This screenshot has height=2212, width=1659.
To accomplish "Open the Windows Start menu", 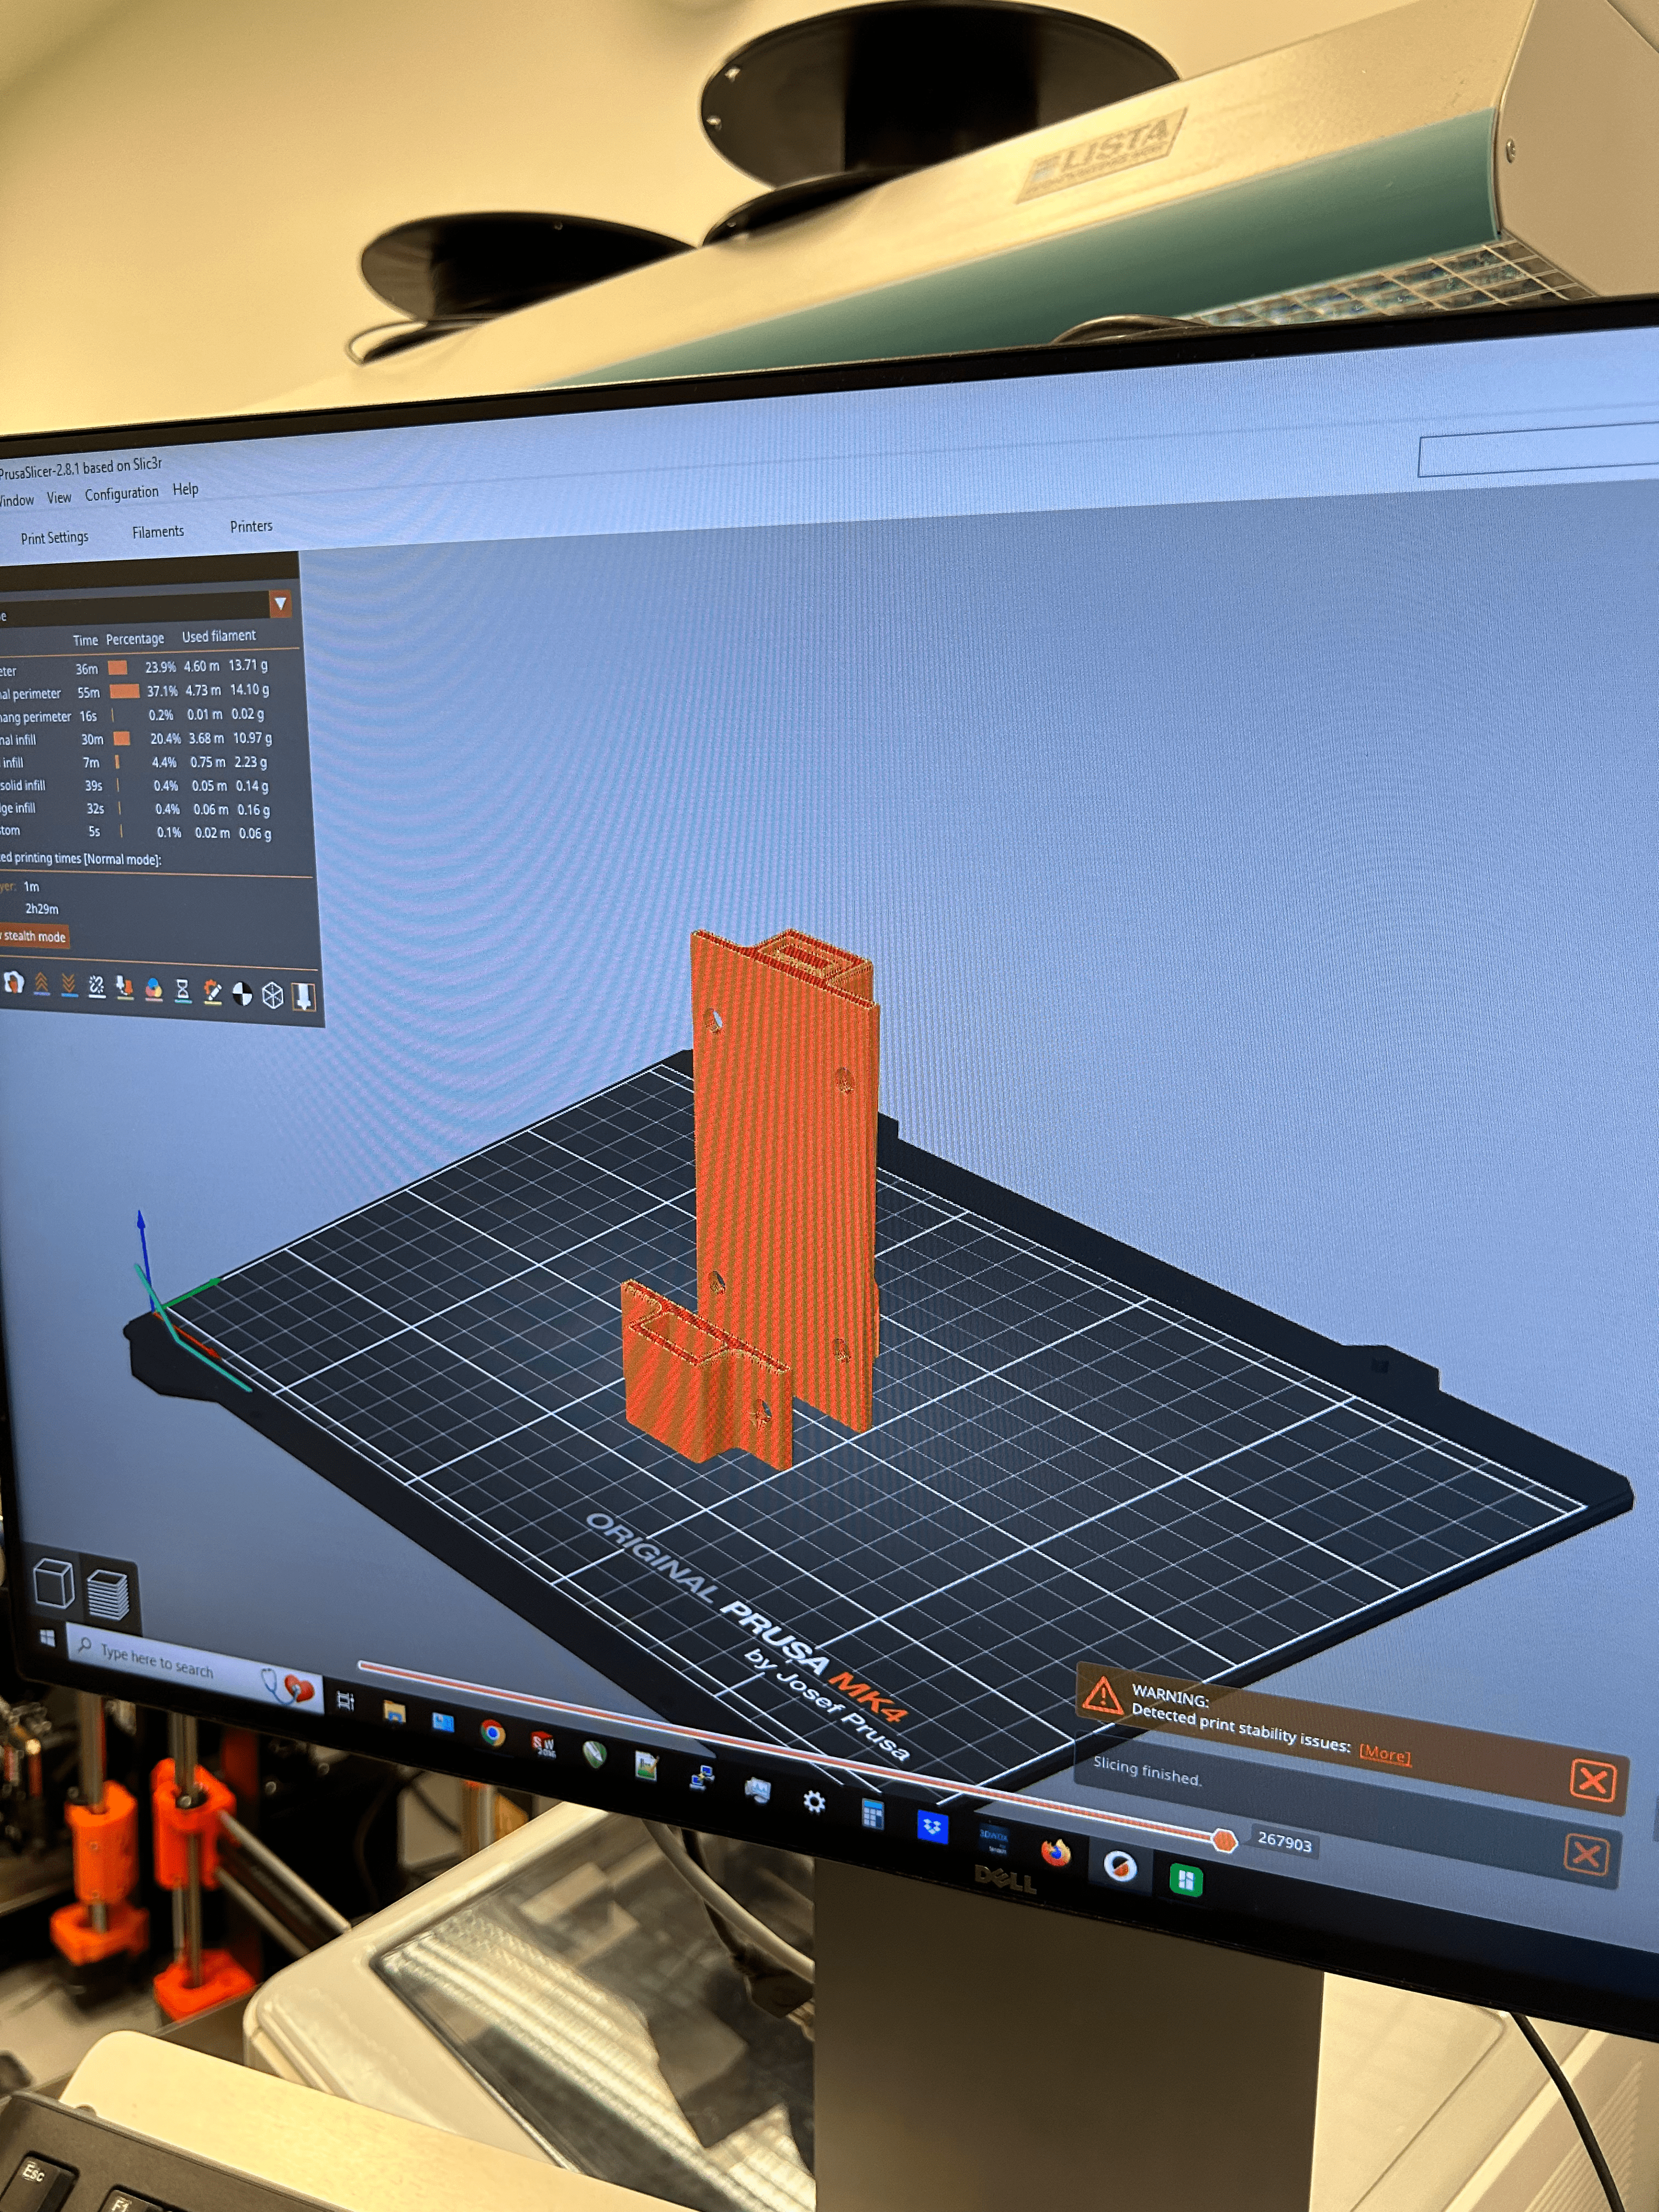I will click(46, 1638).
